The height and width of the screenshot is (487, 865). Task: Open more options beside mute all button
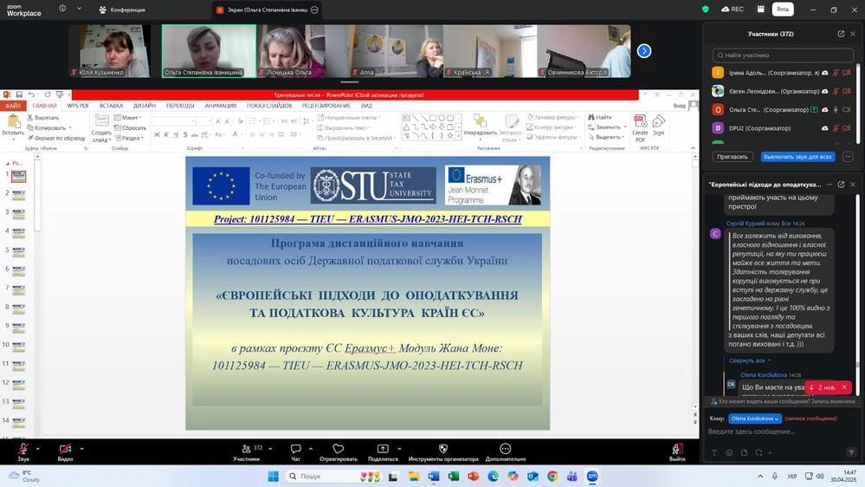[848, 157]
